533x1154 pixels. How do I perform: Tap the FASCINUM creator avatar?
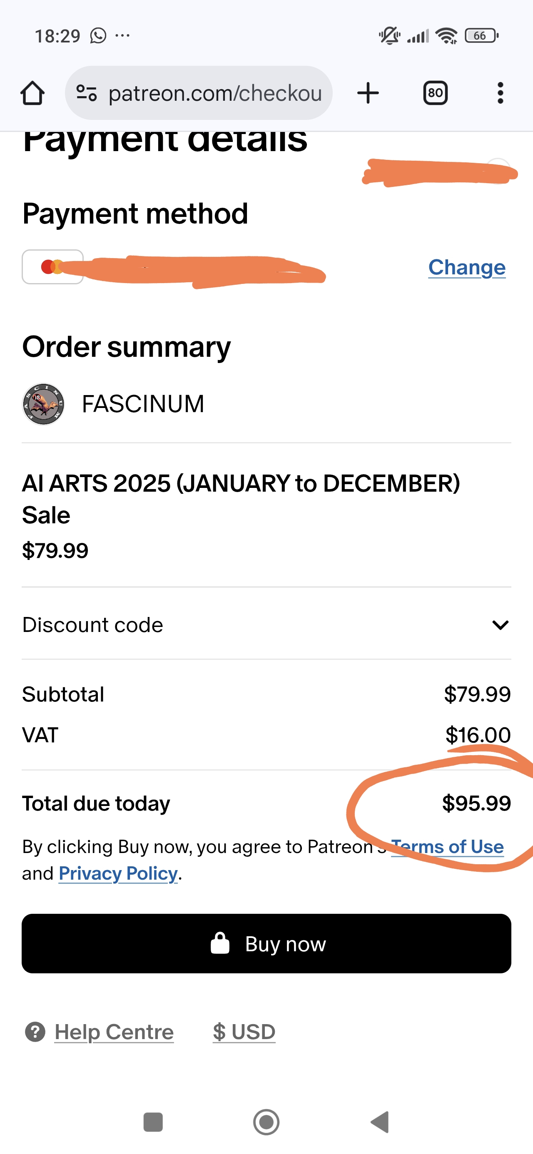point(43,404)
